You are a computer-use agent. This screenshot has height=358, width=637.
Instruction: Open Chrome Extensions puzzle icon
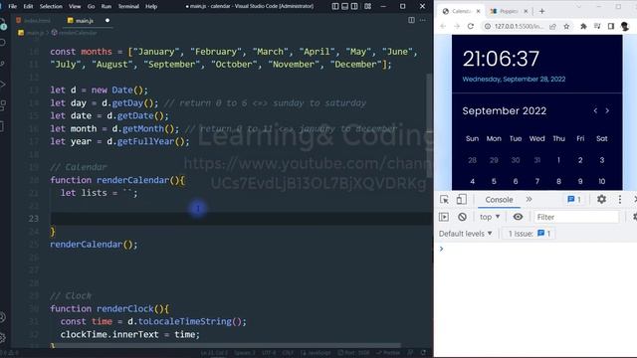coord(583,26)
